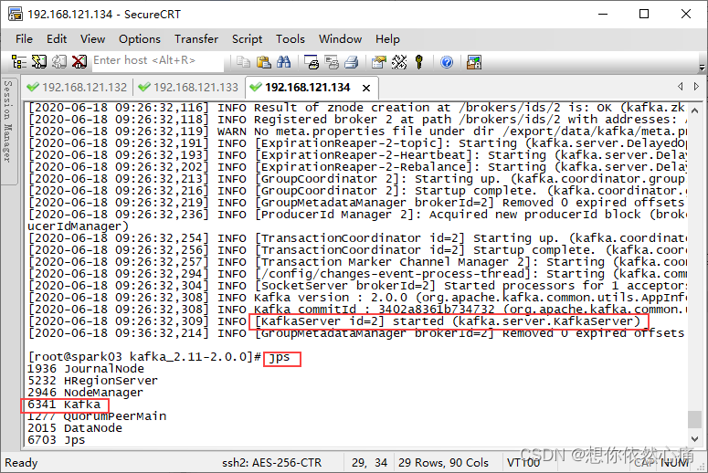Open the Session Manager toolbar icon

coord(19,62)
